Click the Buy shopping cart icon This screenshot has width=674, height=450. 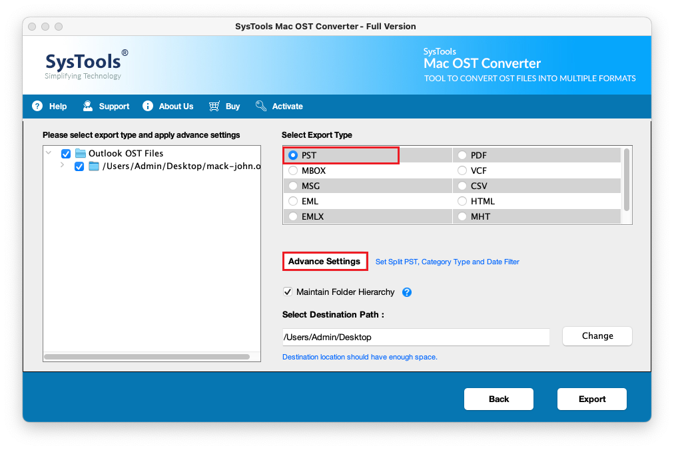(x=214, y=106)
